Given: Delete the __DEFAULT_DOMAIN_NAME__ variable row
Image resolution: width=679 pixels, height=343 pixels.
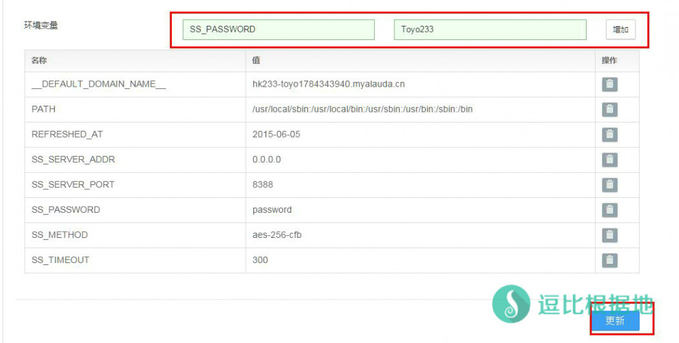Looking at the screenshot, I should [609, 85].
